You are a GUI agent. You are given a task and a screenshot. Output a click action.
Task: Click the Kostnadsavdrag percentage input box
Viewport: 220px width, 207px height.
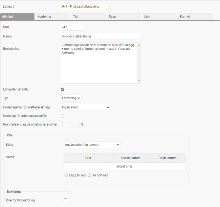pyautogui.click(x=73, y=124)
